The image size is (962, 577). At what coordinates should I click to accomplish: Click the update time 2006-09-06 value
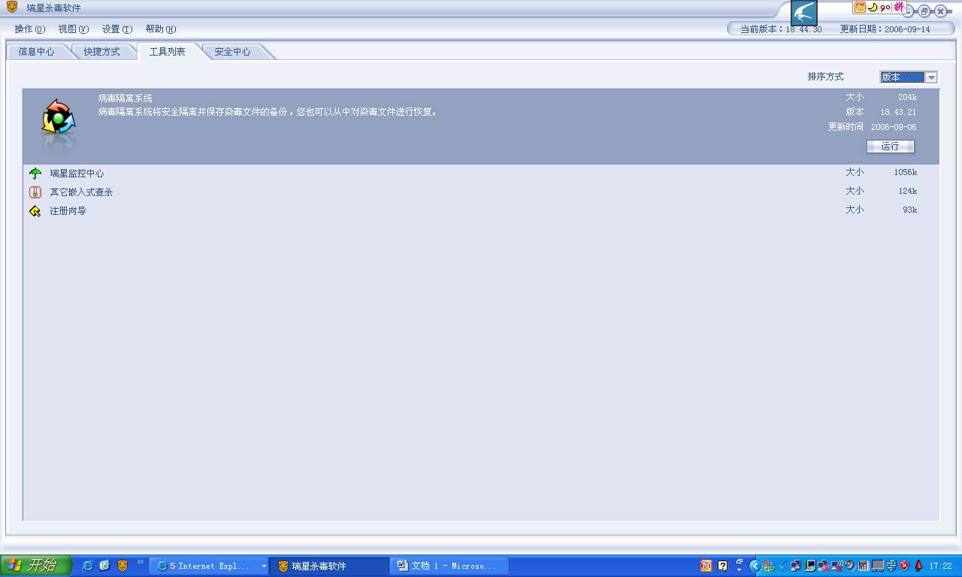point(894,128)
